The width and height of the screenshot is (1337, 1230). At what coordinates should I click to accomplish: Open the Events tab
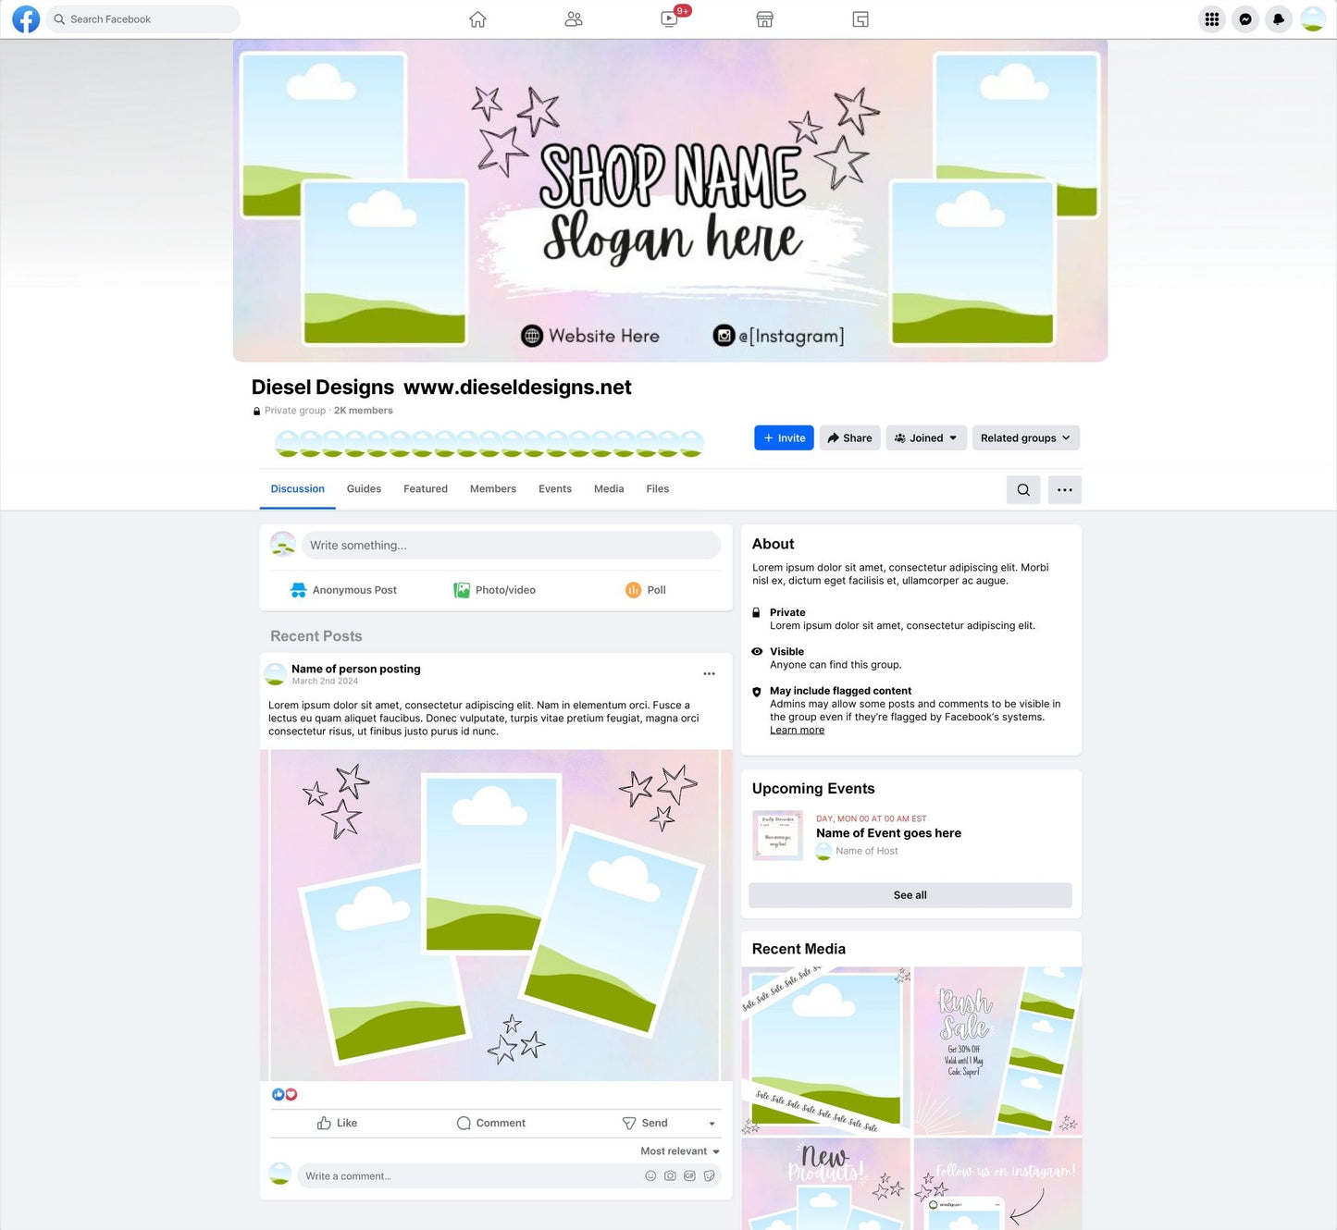[x=554, y=488]
